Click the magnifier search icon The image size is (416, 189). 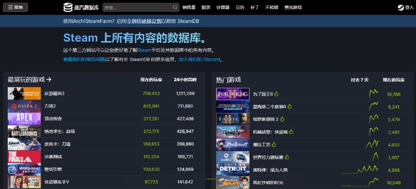(175, 7)
